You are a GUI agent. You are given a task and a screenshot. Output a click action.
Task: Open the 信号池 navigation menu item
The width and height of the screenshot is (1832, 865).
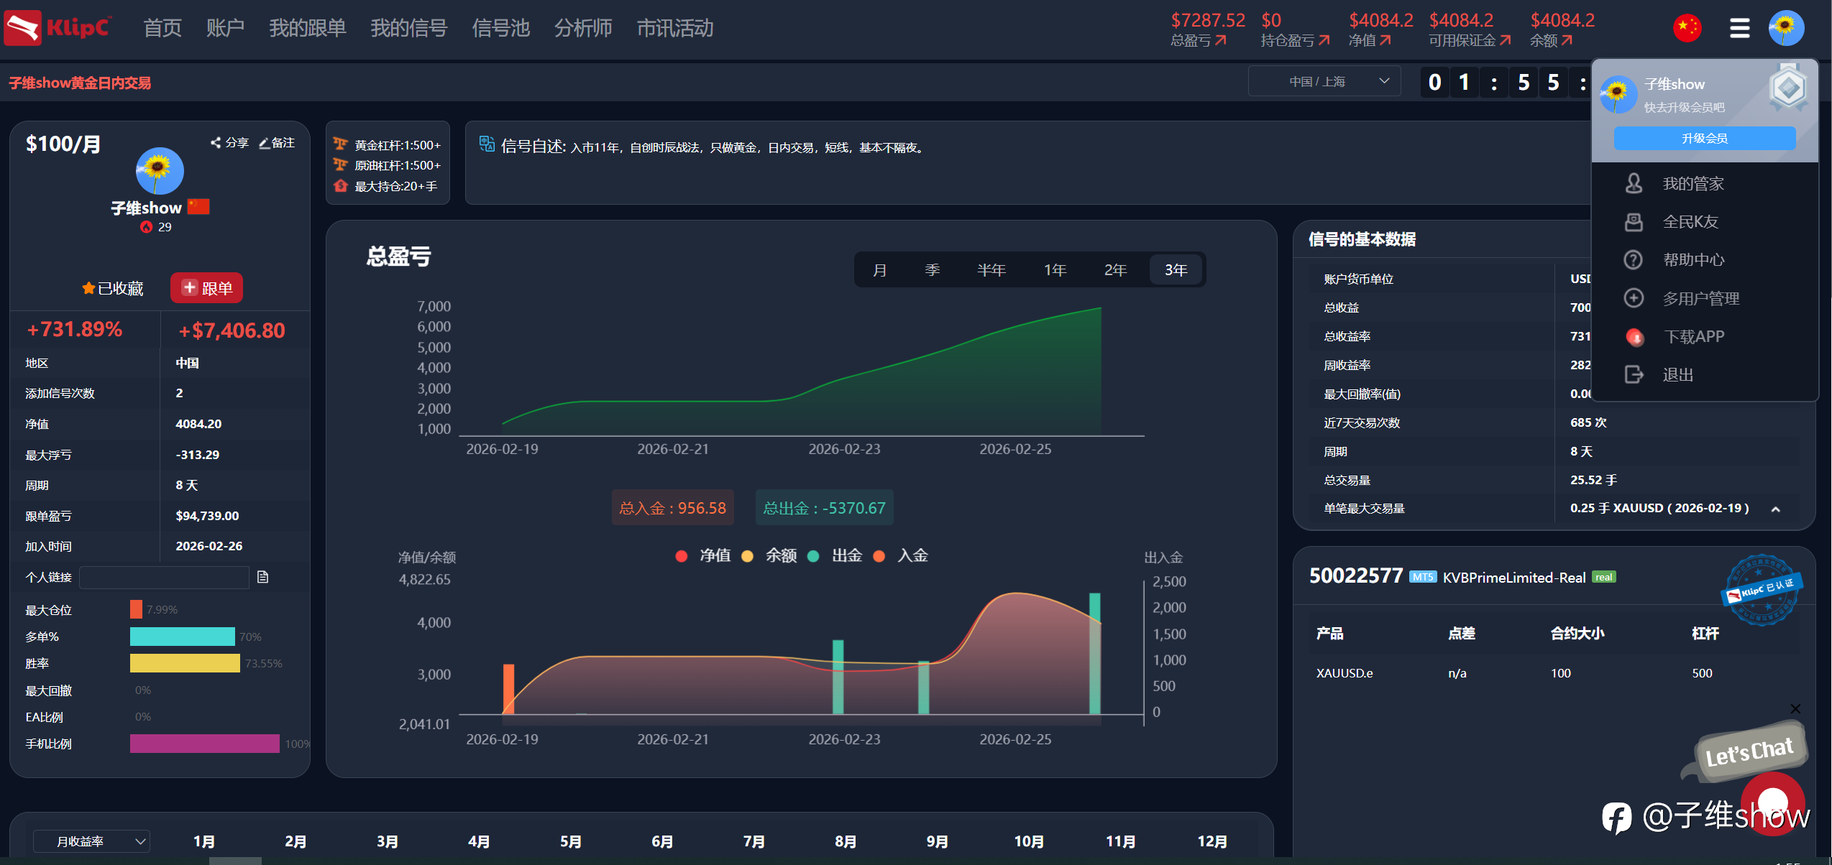coord(500,29)
